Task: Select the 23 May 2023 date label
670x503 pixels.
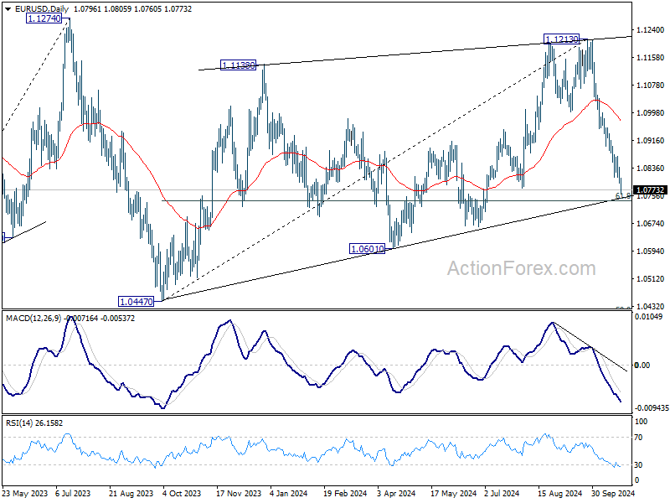Action: click(x=25, y=493)
